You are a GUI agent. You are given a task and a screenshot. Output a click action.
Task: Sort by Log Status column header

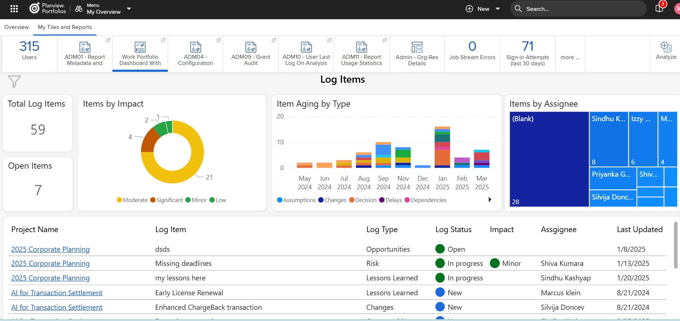tap(453, 230)
